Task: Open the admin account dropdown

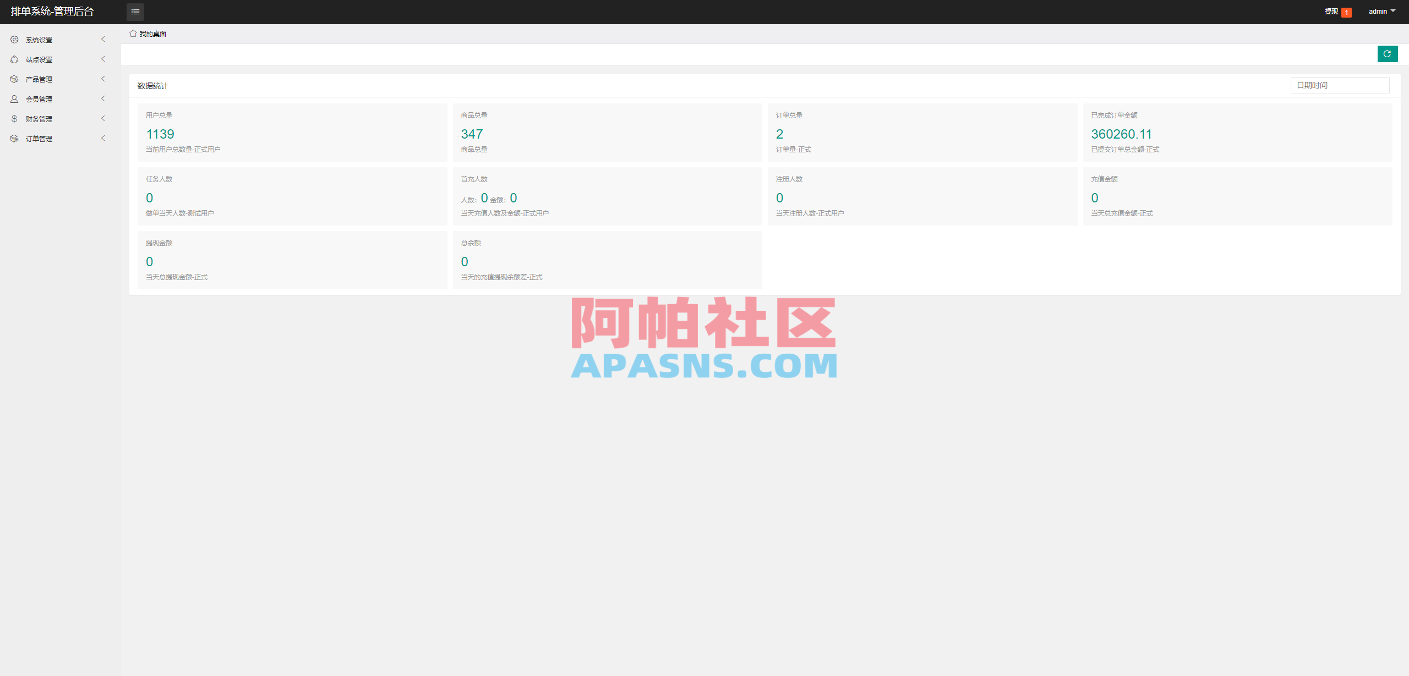Action: (x=1381, y=11)
